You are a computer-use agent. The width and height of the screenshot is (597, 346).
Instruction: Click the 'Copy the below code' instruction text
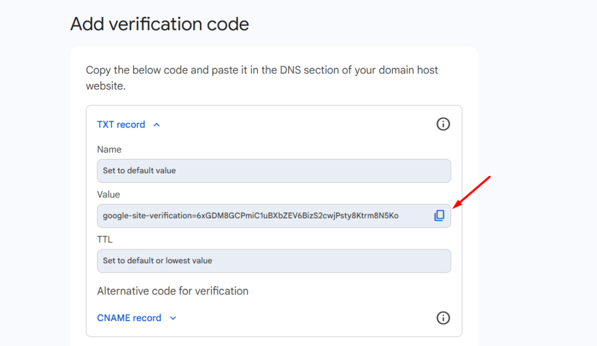click(262, 77)
